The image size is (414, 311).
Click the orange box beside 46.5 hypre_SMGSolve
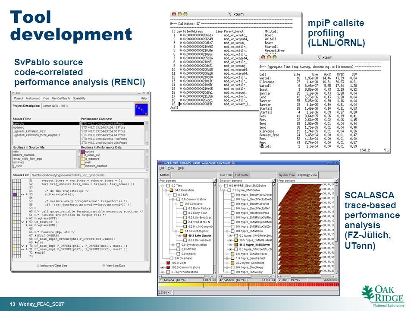236,244
